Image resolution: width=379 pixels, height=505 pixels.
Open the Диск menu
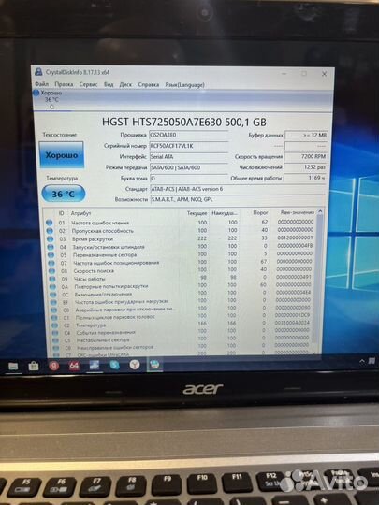[125, 84]
